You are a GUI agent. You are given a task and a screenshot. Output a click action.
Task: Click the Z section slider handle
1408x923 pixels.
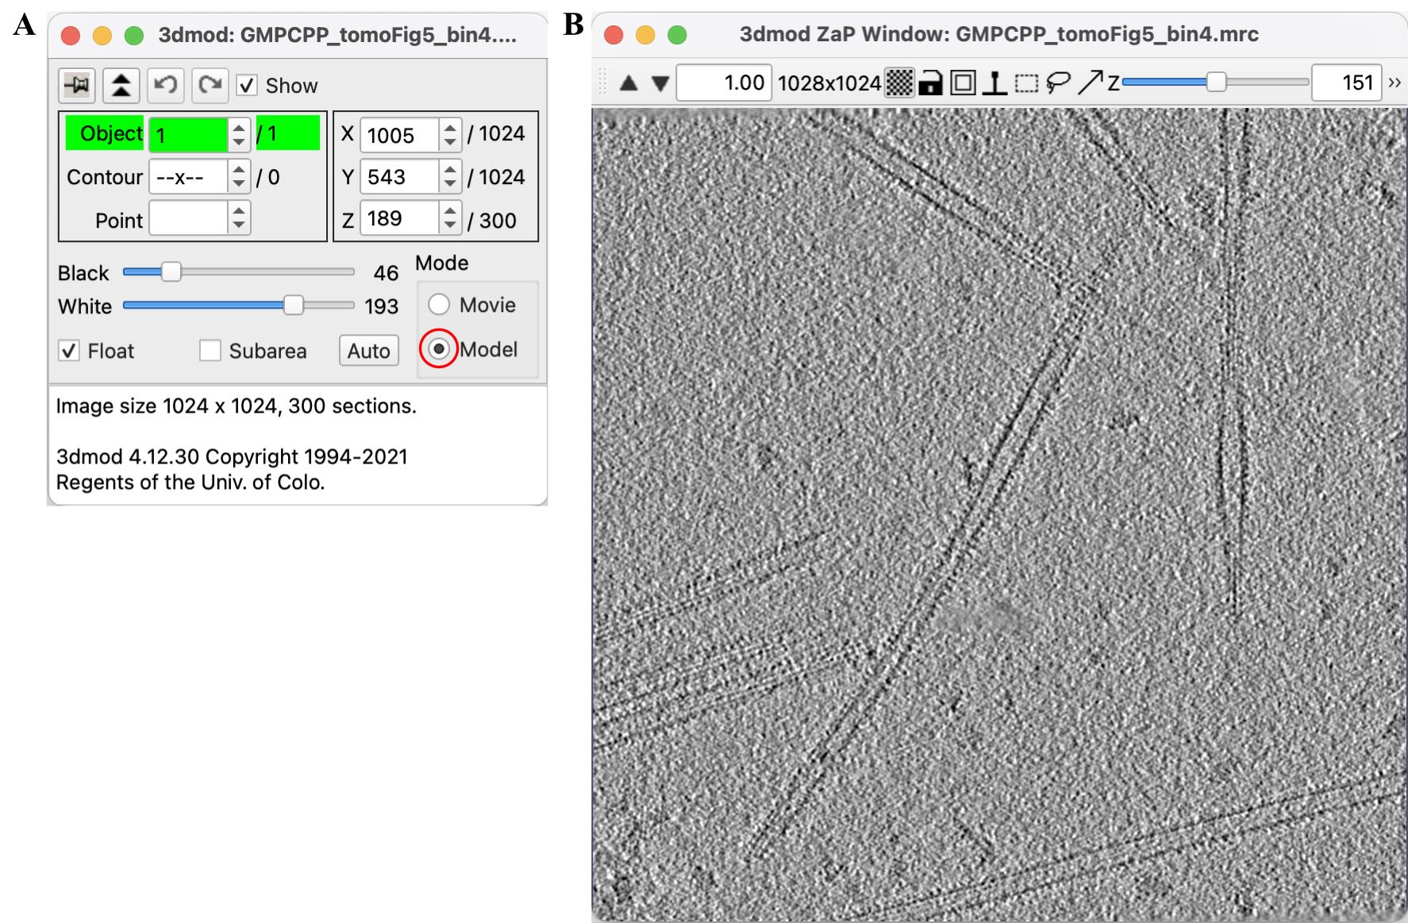1216,82
